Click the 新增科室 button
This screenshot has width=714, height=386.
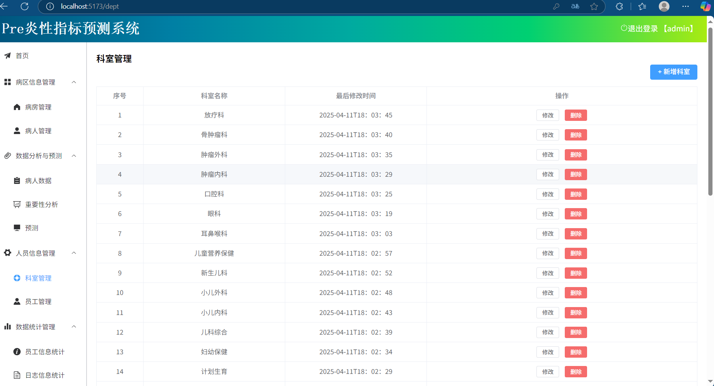point(673,72)
